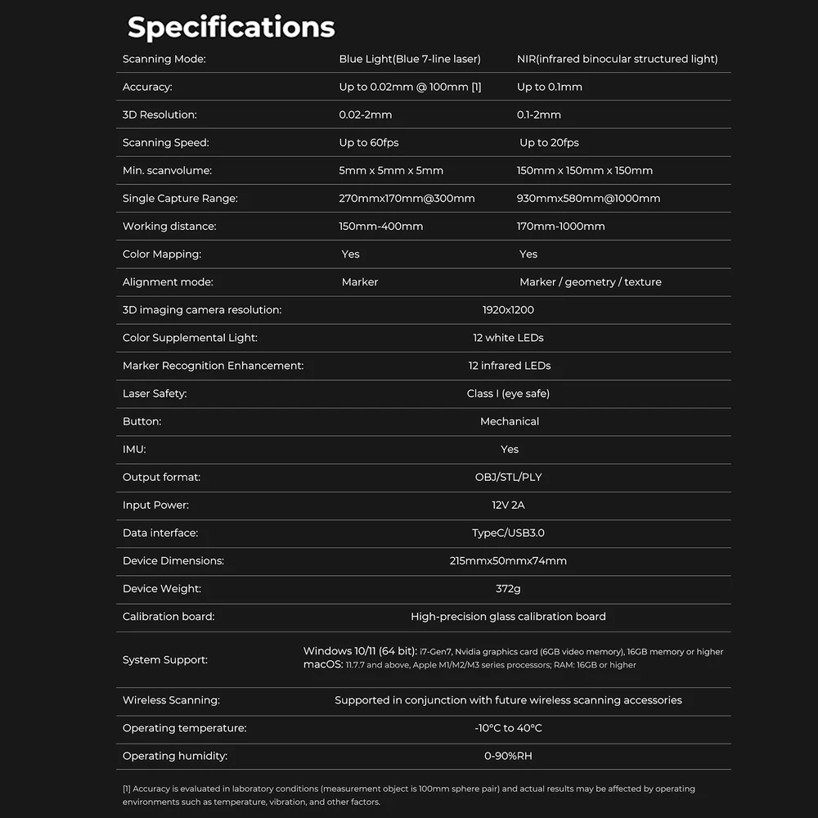
Task: Click the 5mm x 5mm x 5mm value
Action: click(391, 171)
